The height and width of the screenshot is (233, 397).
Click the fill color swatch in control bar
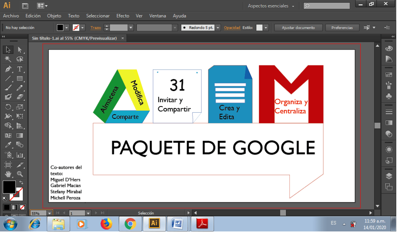point(60,28)
